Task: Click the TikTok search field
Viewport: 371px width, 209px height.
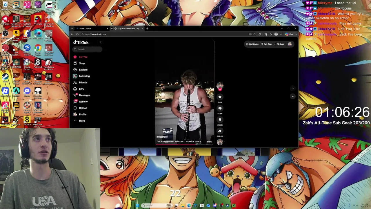Action: (87, 49)
